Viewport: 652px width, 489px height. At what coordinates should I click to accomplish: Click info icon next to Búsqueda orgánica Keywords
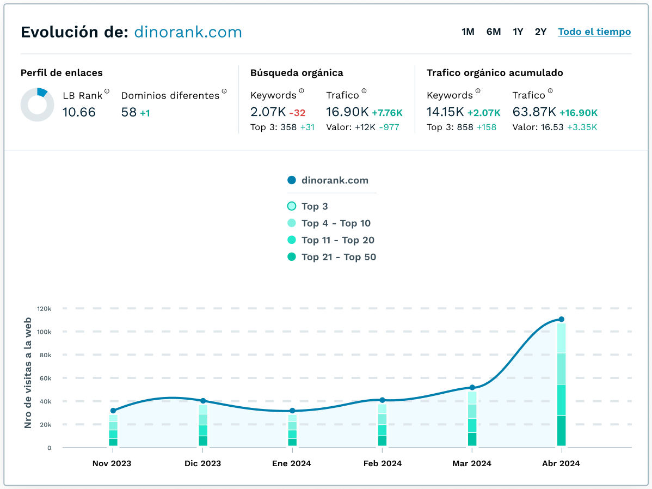(x=302, y=91)
